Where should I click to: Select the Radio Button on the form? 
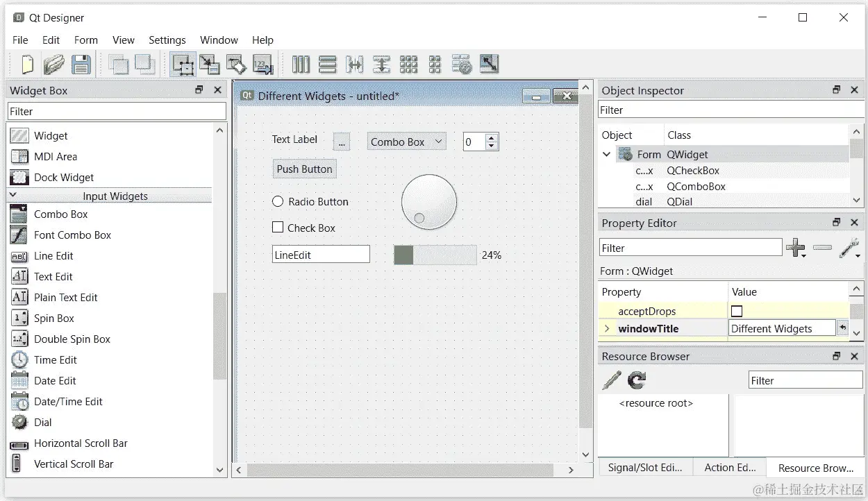tap(310, 201)
